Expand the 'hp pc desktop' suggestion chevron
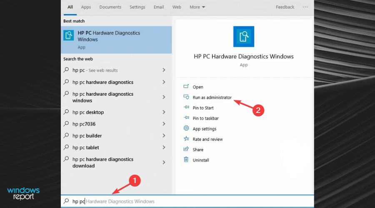The image size is (375, 208). pos(164,112)
